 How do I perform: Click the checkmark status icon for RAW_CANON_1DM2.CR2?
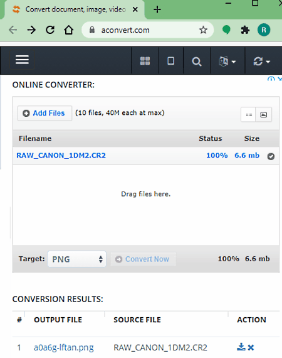point(271,156)
